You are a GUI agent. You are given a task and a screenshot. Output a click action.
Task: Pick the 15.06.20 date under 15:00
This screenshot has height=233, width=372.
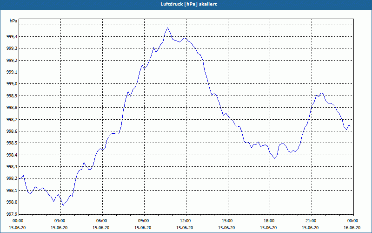(227, 228)
